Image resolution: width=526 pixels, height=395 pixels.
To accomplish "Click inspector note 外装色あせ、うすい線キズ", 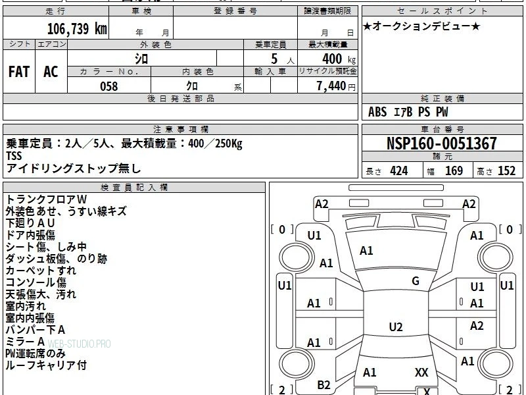I will (66, 211).
